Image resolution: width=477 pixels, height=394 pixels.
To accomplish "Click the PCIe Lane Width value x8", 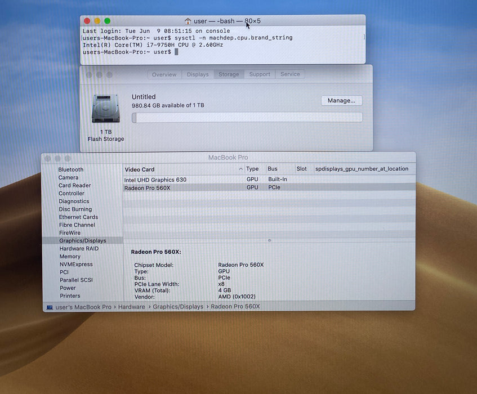I will [x=221, y=284].
